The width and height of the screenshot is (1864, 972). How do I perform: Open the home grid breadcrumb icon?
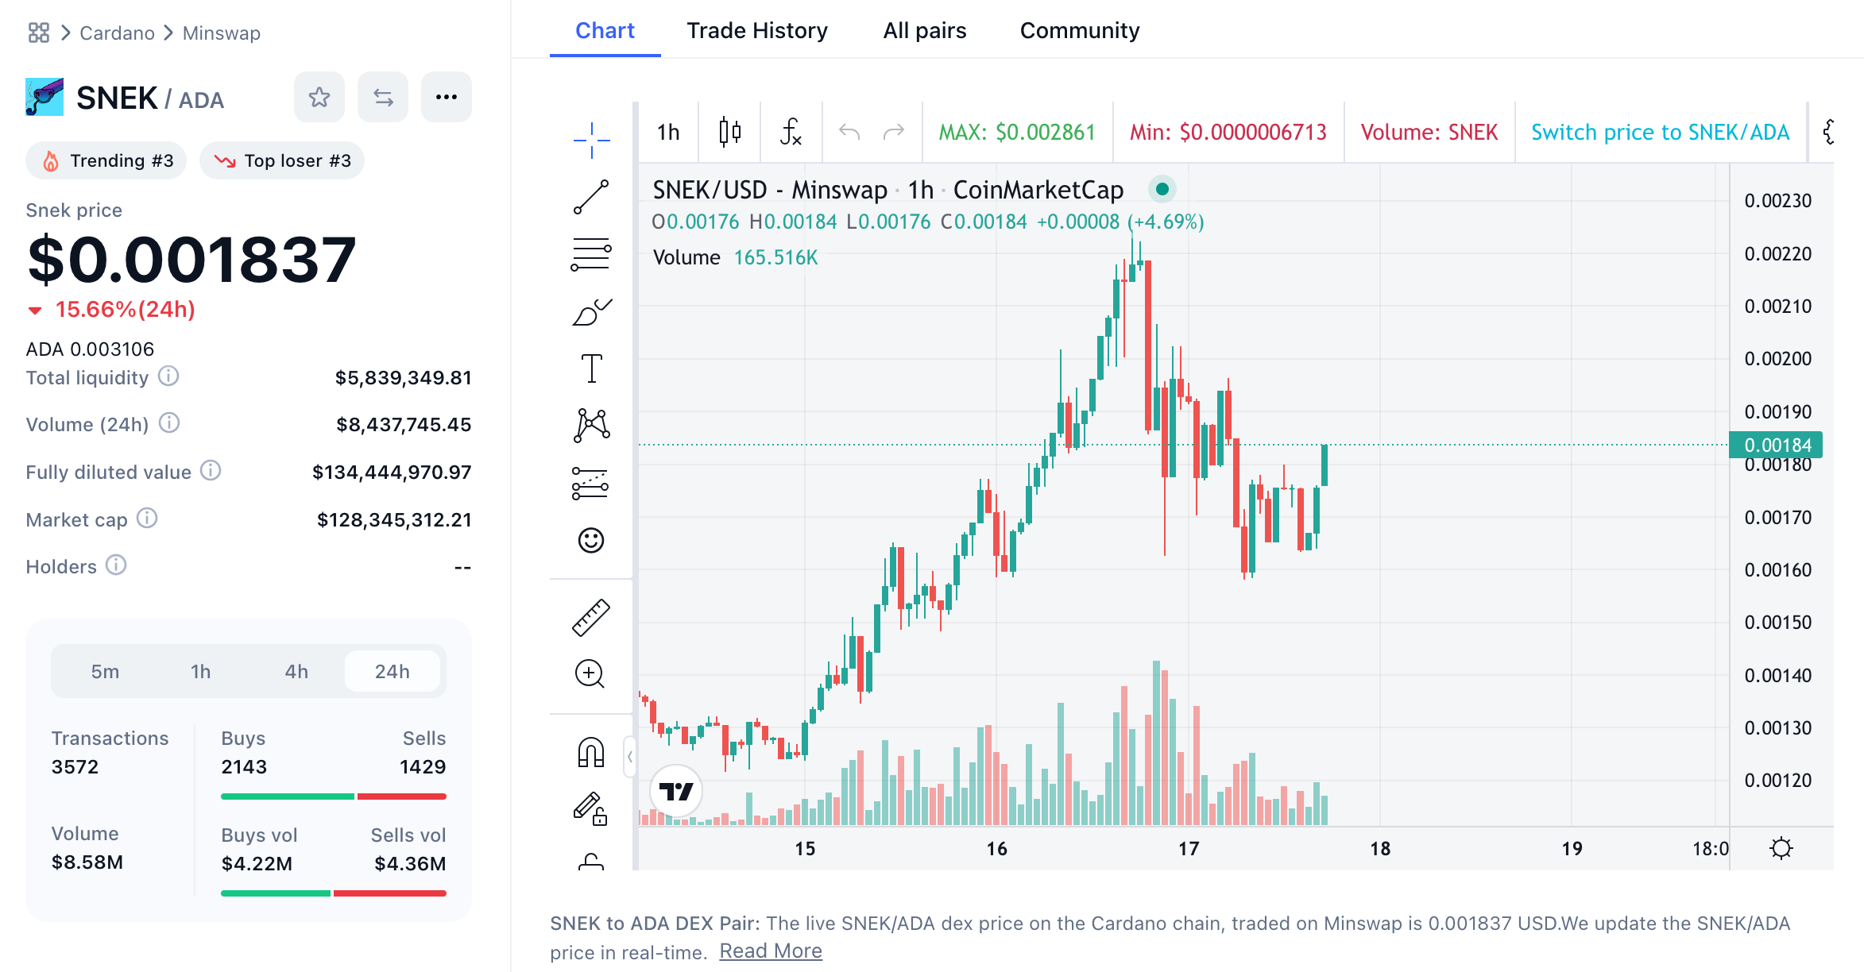(38, 33)
